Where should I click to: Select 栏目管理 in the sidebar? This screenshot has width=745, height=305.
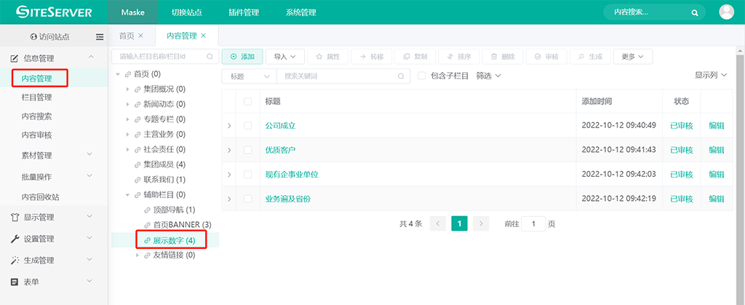[x=36, y=97]
